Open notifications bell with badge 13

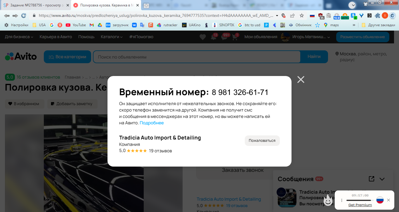tap(214, 37)
